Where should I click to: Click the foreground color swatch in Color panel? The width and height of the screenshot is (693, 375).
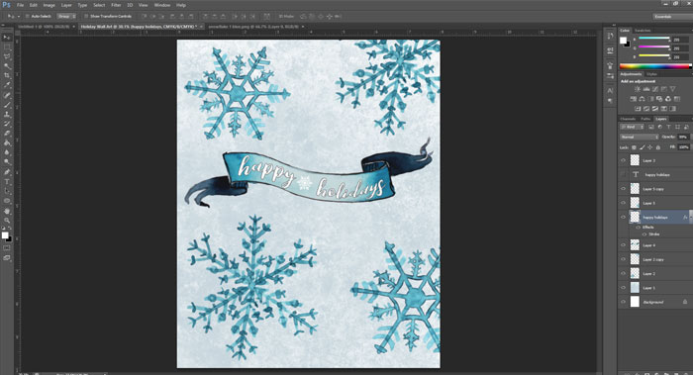[x=623, y=41]
